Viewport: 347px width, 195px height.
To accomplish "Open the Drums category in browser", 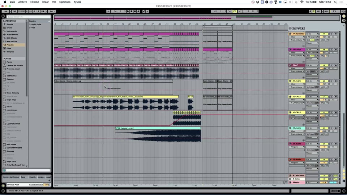I will [9, 28].
